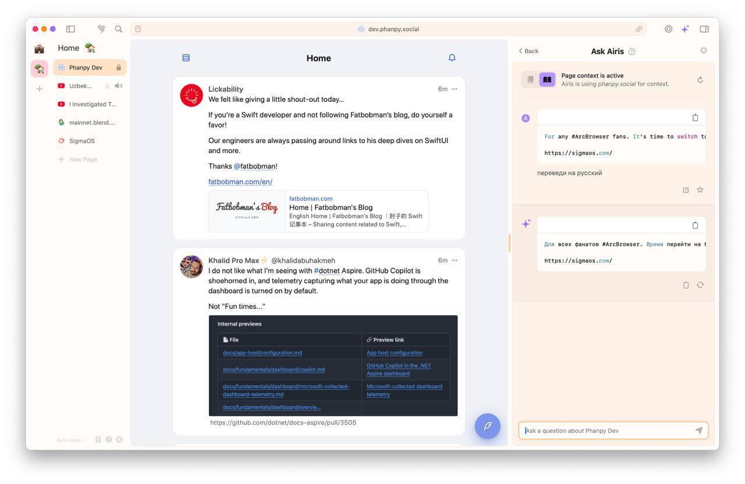Click Auto-sync status text
745x484 pixels.
[71, 440]
